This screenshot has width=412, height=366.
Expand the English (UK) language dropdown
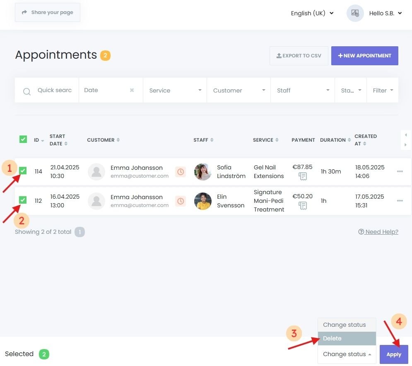point(312,13)
